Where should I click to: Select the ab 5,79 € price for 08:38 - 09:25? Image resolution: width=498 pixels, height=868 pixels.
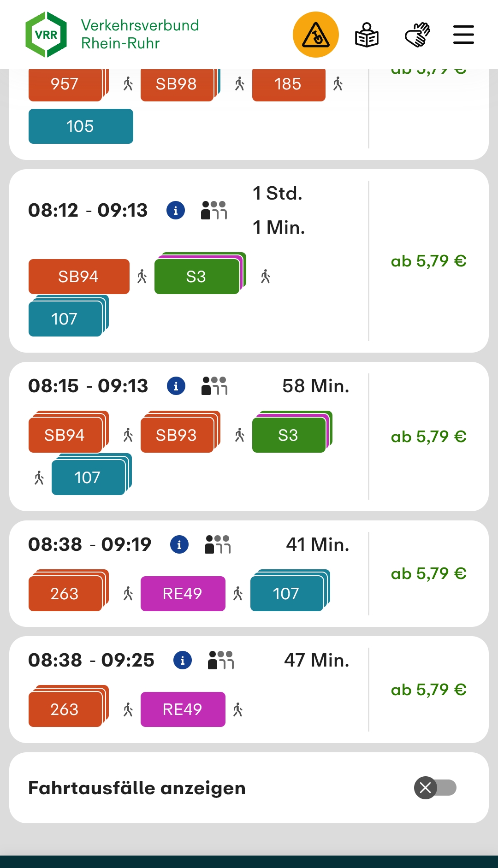428,690
